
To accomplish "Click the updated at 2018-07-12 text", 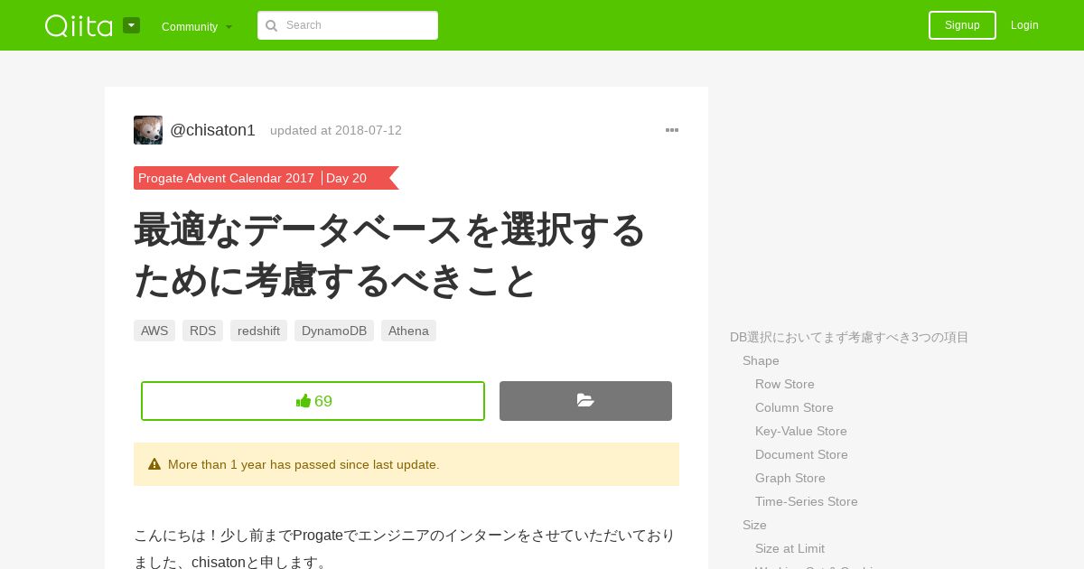I will (336, 130).
